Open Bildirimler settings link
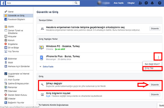 [x=13, y=59]
